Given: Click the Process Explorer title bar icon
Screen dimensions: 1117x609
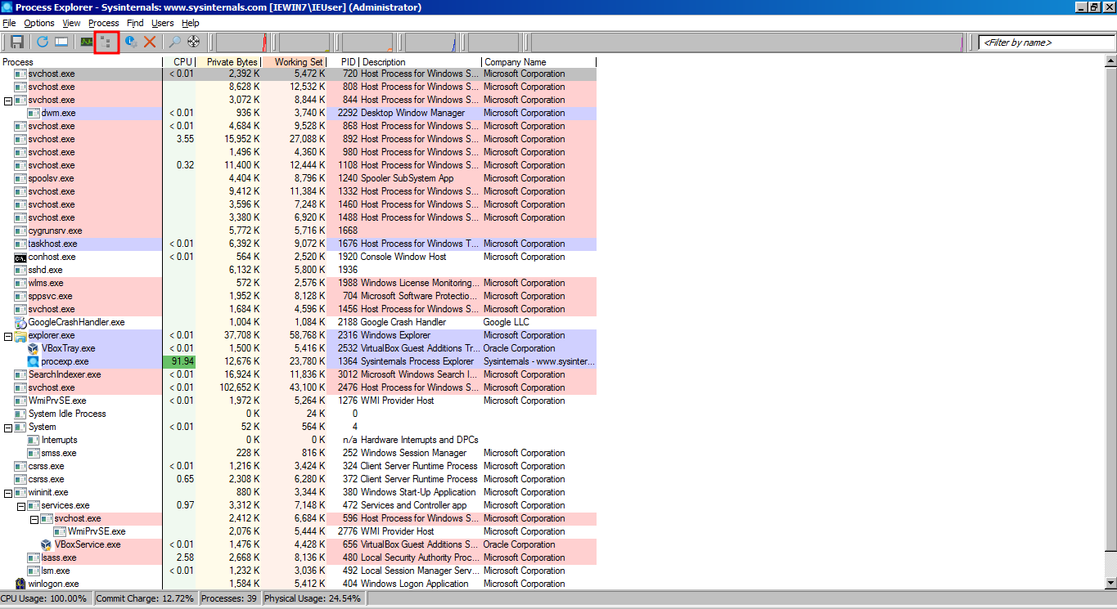Looking at the screenshot, I should [7, 7].
